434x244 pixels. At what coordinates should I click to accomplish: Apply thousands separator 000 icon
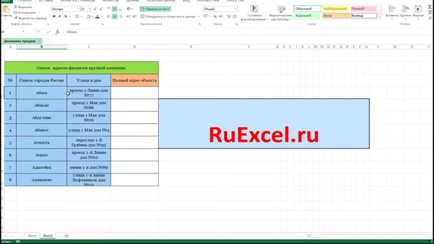tap(220, 16)
